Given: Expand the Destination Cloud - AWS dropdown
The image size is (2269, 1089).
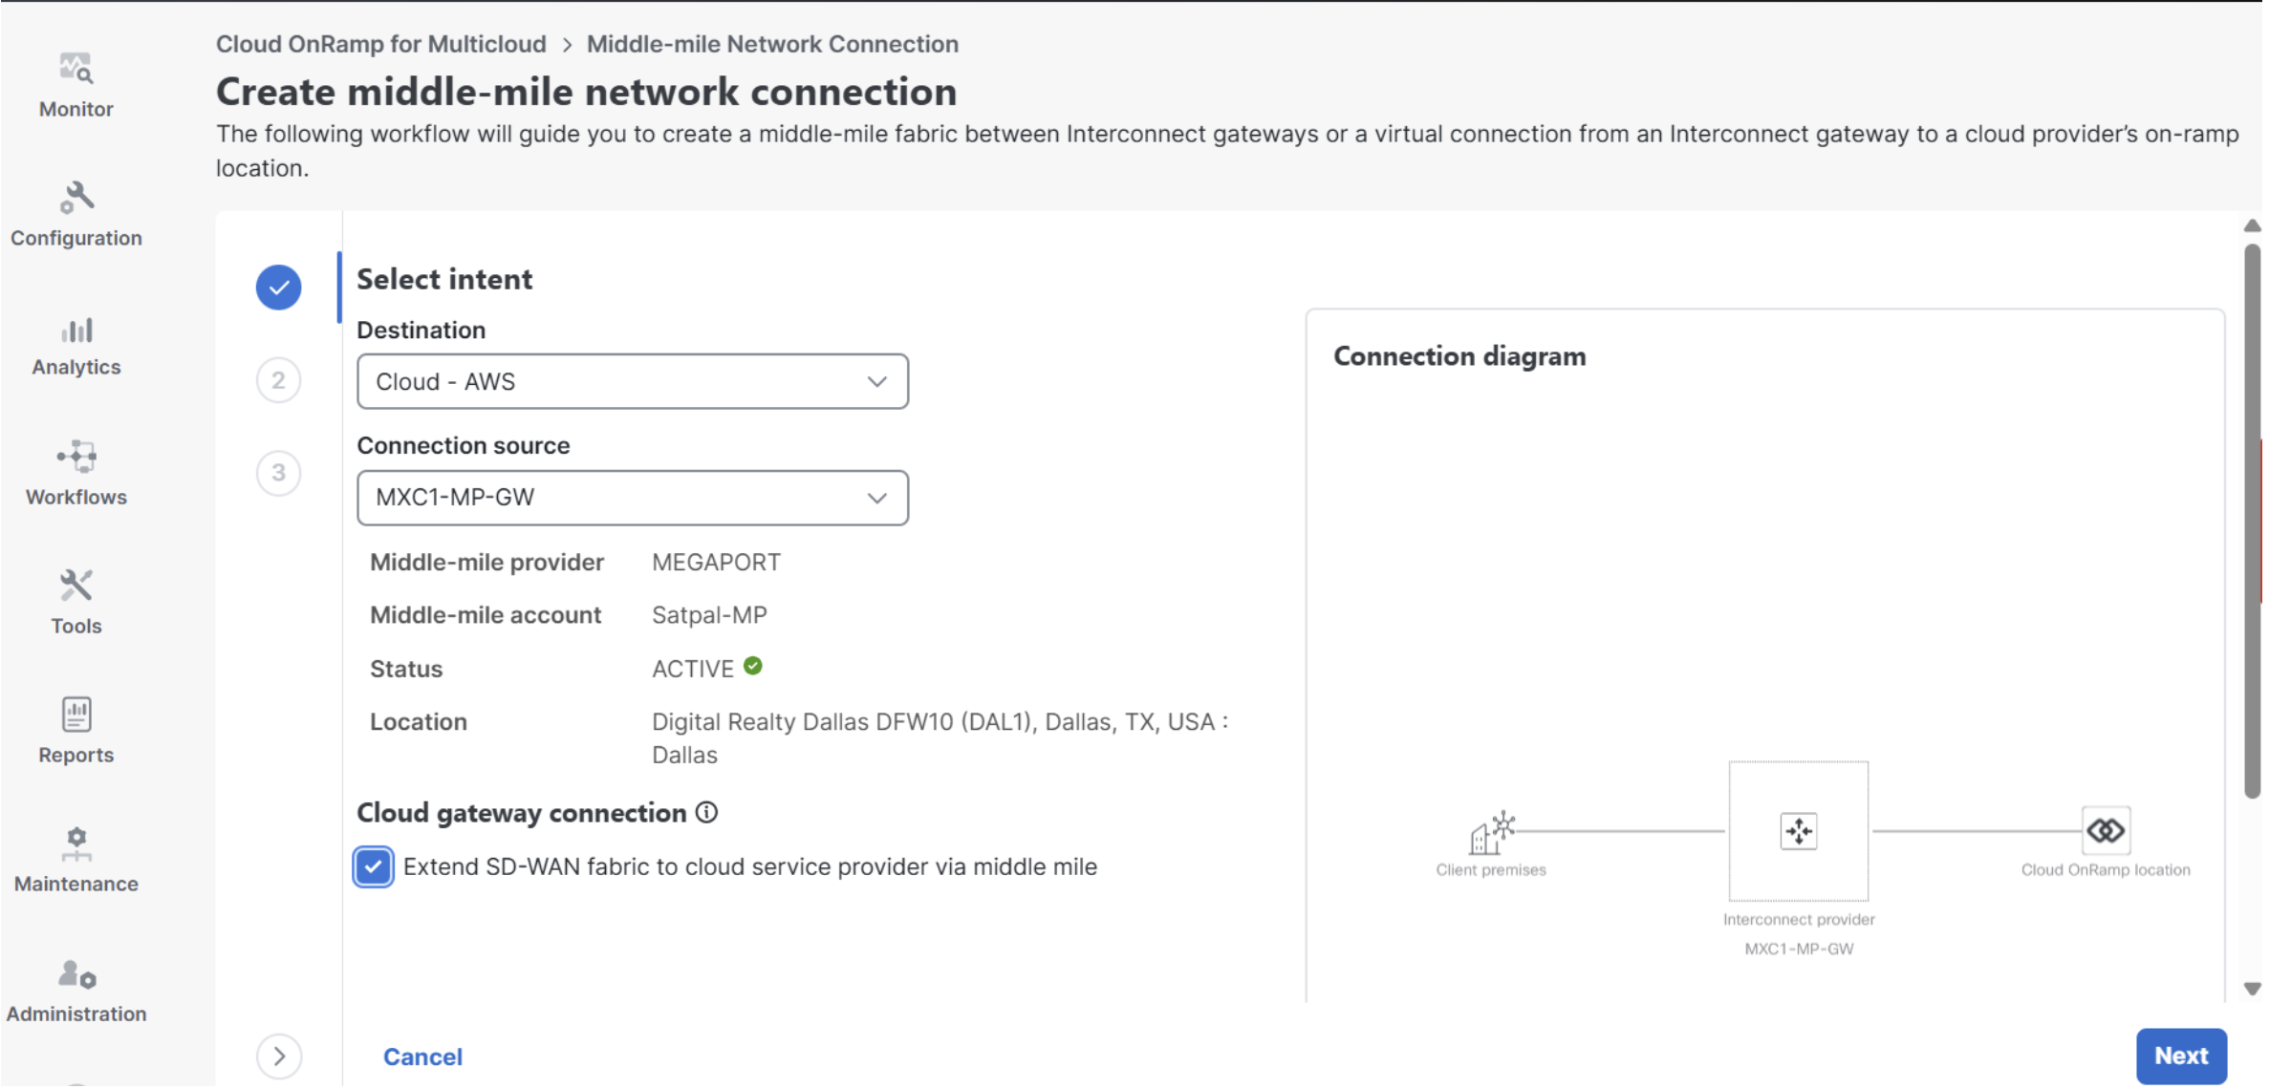Looking at the screenshot, I should click(x=632, y=382).
